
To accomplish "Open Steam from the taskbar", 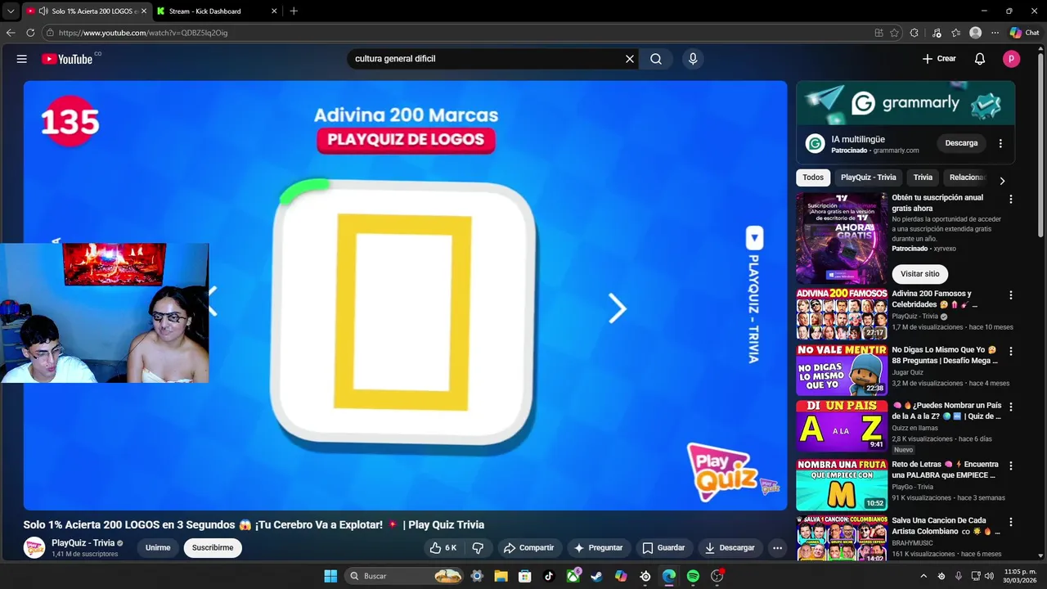I will (596, 576).
